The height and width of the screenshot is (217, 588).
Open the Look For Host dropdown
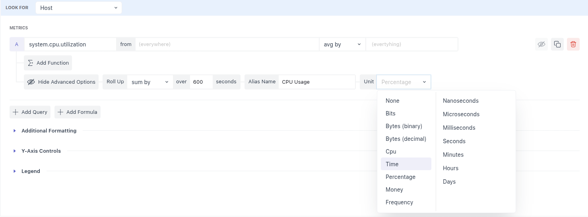(x=79, y=8)
